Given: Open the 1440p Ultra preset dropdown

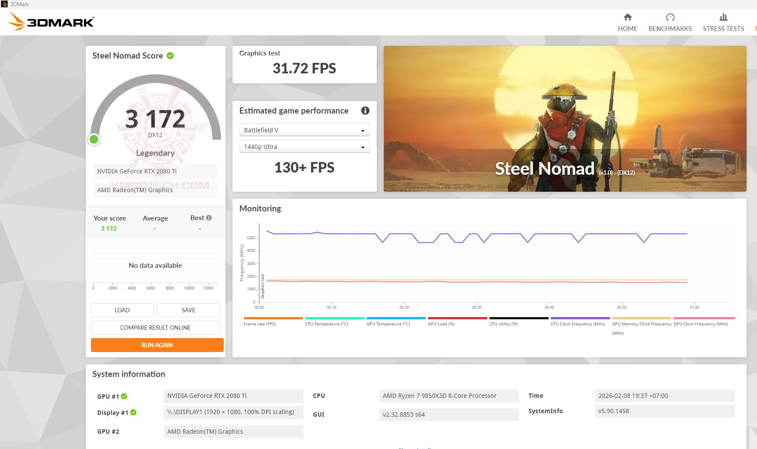Looking at the screenshot, I should point(304,147).
